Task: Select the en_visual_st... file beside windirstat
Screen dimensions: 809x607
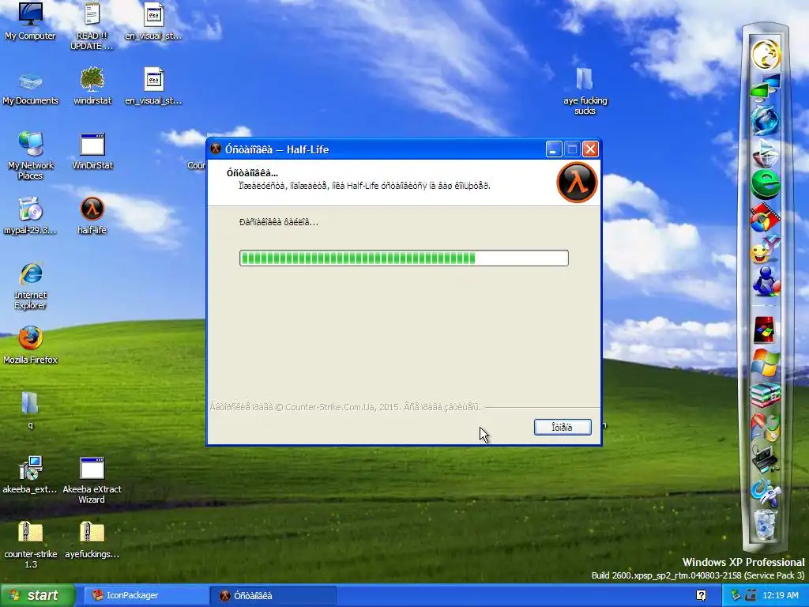Action: click(x=153, y=87)
